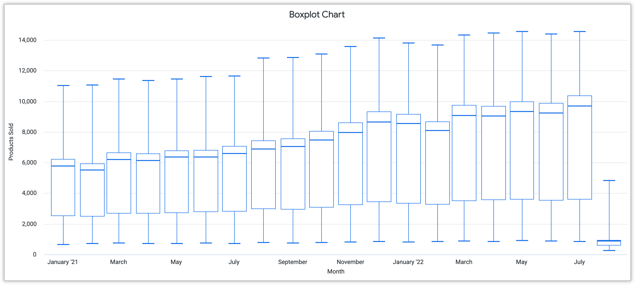Viewport: 635px width, 285px height.
Task: Click the bottom whisker cap below November
Action: tap(350, 242)
